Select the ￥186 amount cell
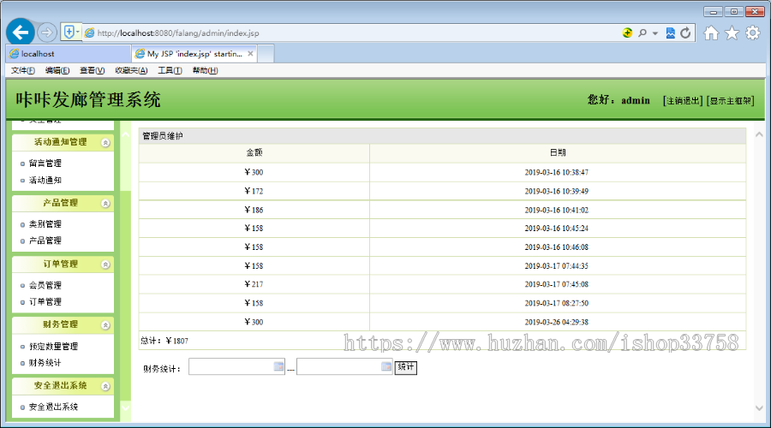This screenshot has width=771, height=428. [254, 210]
